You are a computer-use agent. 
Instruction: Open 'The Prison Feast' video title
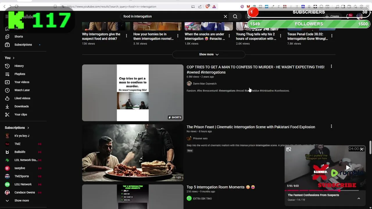pyautogui.click(x=251, y=127)
